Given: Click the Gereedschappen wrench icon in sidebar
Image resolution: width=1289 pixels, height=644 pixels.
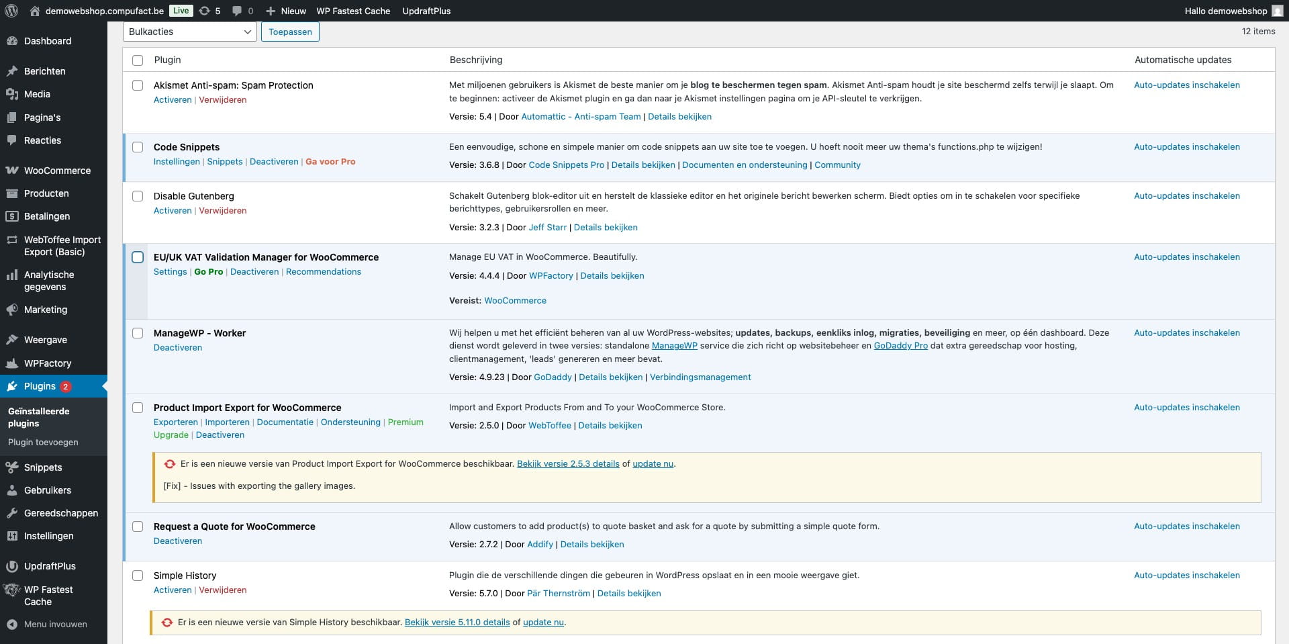Looking at the screenshot, I should tap(12, 513).
